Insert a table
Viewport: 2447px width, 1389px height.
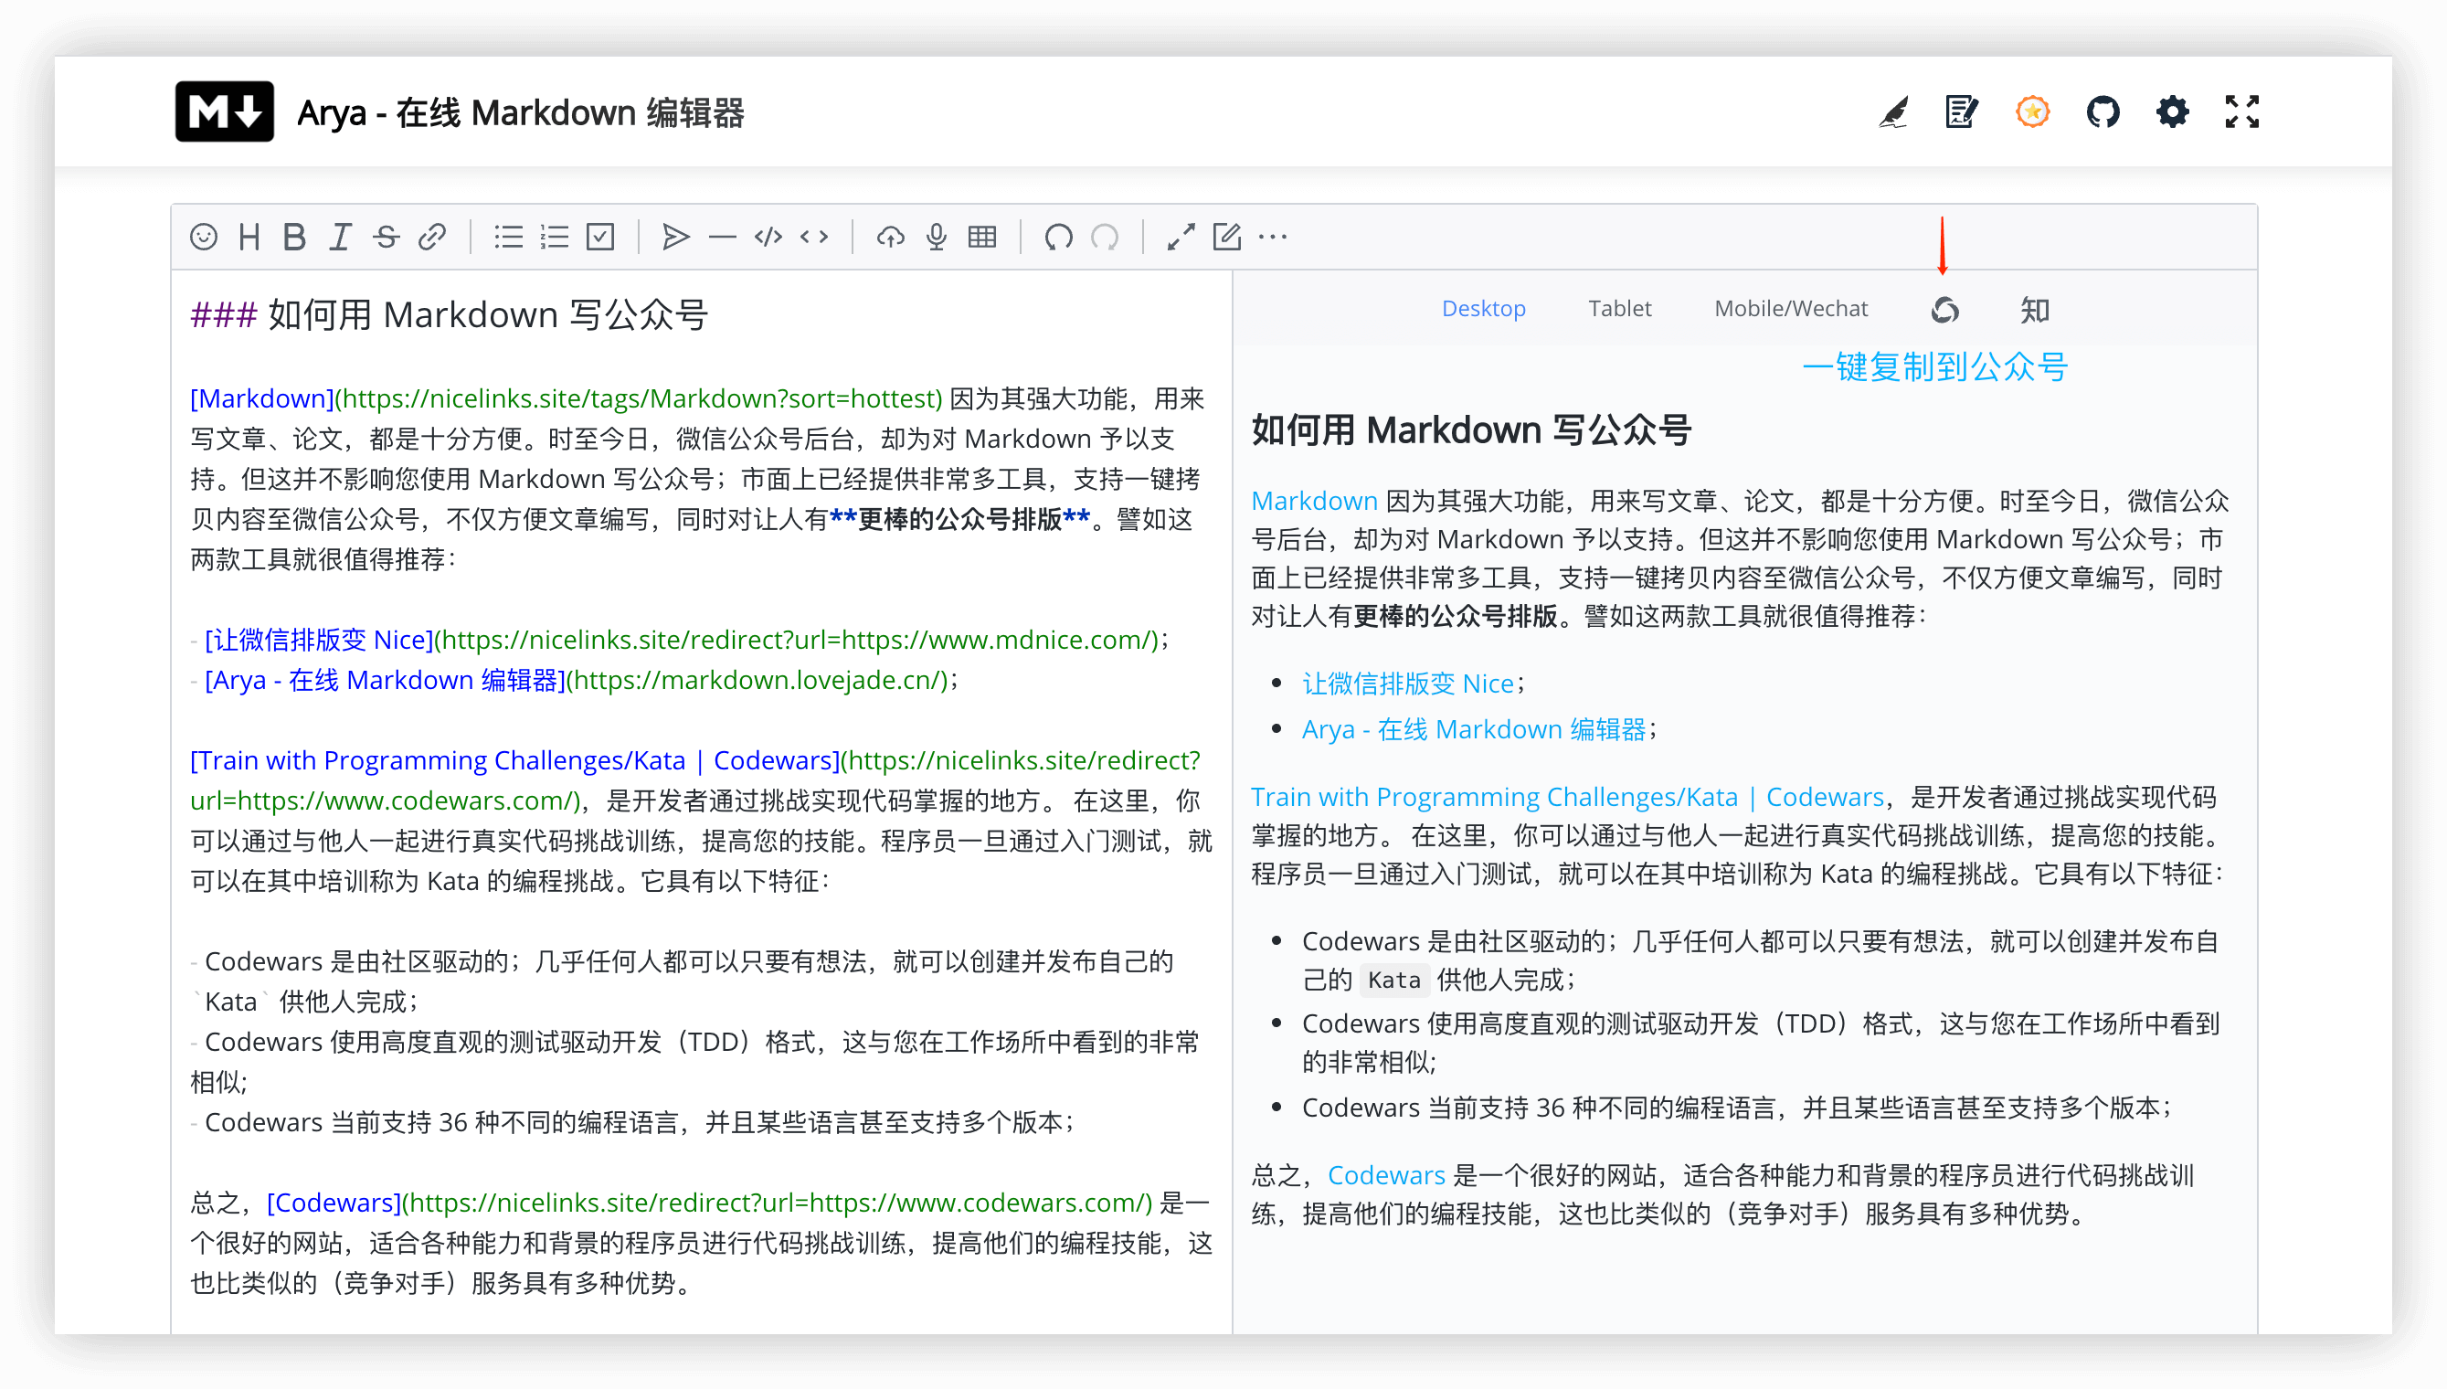tap(983, 237)
